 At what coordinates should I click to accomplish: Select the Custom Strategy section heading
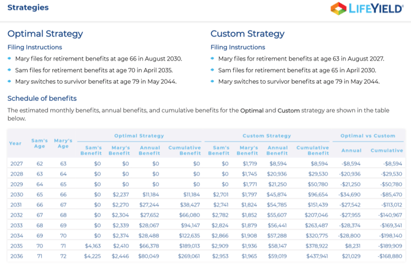coord(247,34)
